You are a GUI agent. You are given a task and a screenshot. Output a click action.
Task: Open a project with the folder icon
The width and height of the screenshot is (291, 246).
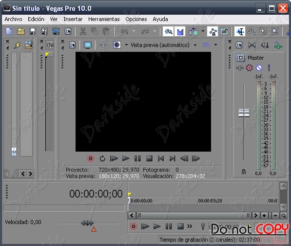21,31
